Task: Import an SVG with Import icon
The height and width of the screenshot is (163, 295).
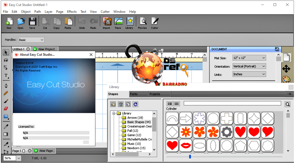Action: [107, 23]
